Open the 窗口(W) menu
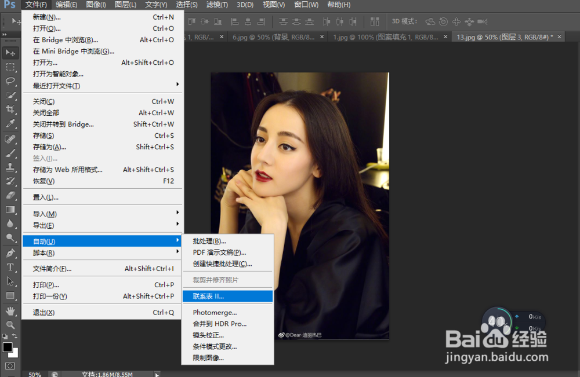Viewport: 580px width, 377px height. [306, 5]
